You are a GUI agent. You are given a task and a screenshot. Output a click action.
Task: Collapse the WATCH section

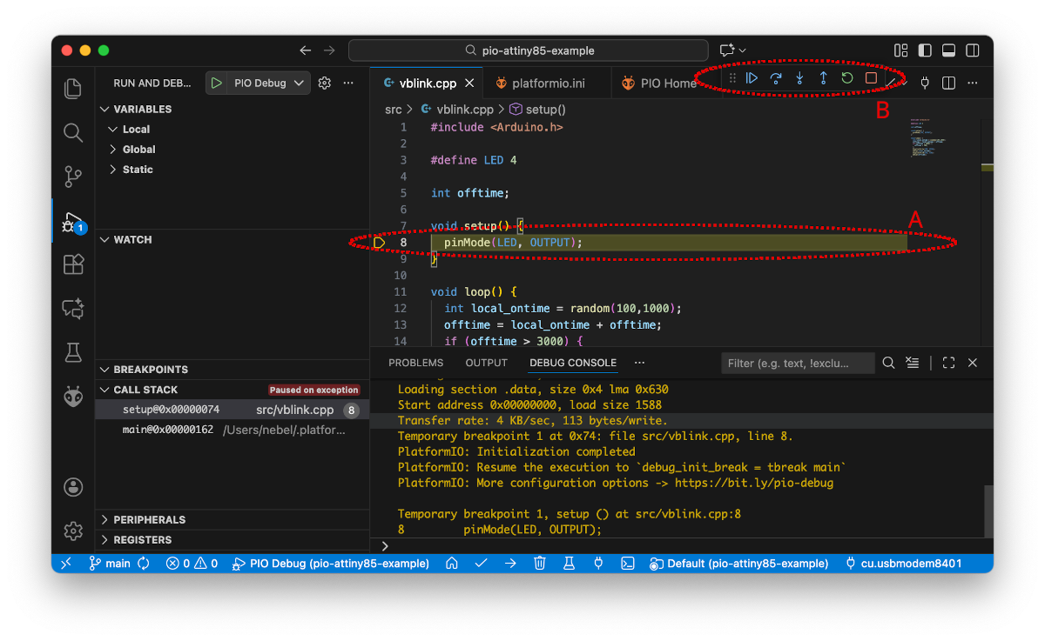pyautogui.click(x=125, y=239)
